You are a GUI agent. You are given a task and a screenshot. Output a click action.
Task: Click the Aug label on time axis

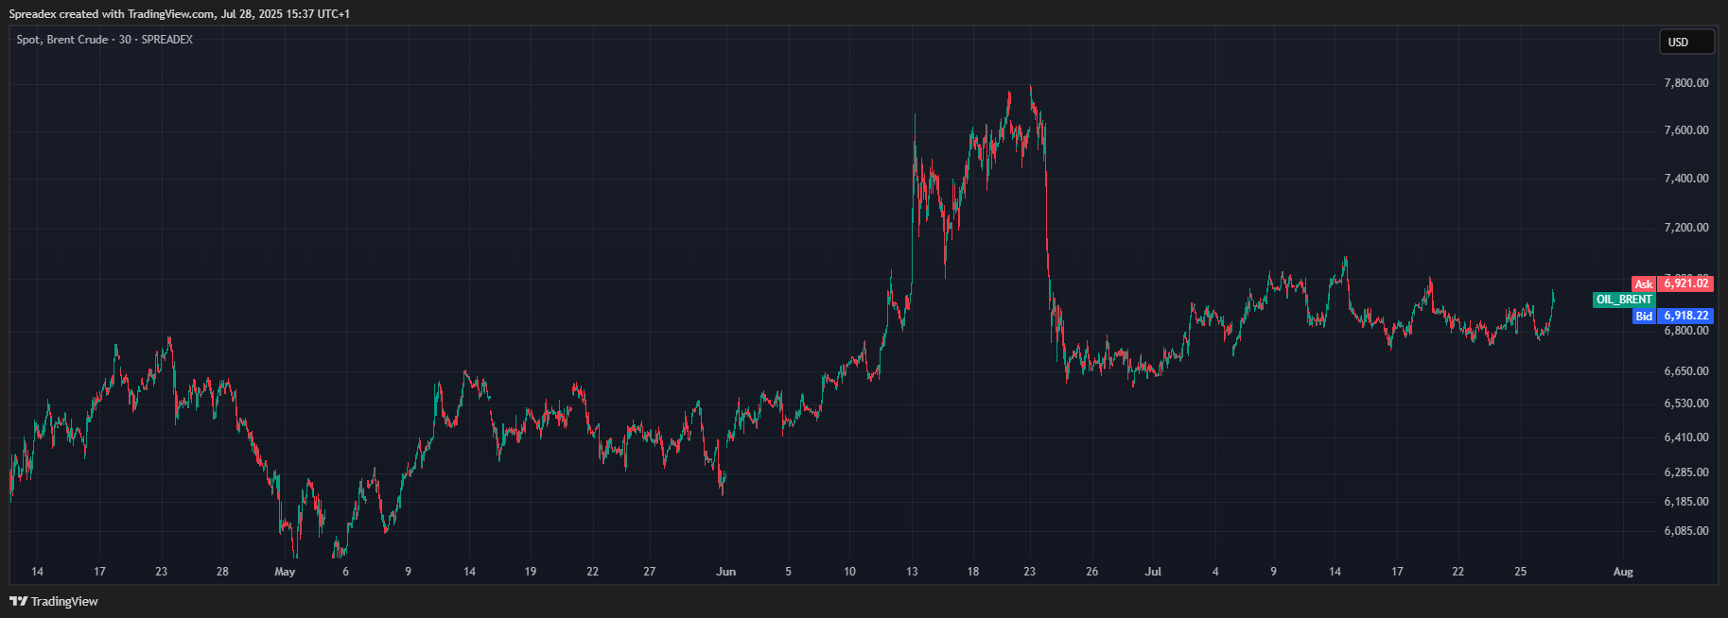click(x=1623, y=572)
